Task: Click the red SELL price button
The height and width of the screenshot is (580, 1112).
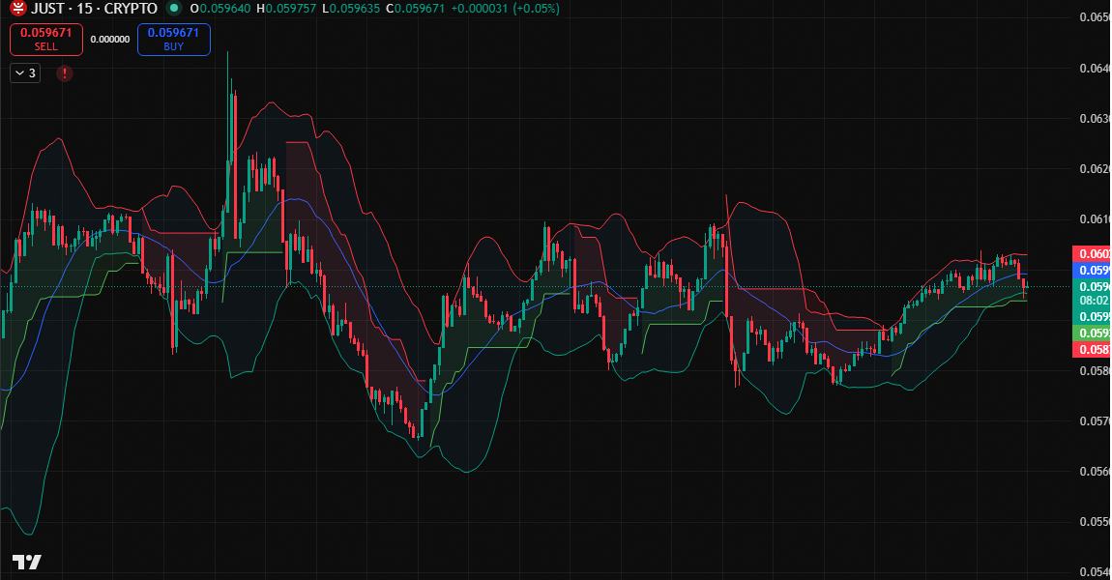Action: pos(46,39)
